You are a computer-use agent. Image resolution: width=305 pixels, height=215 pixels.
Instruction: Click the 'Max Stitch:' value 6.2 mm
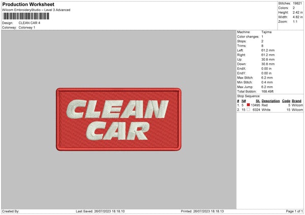267,78
